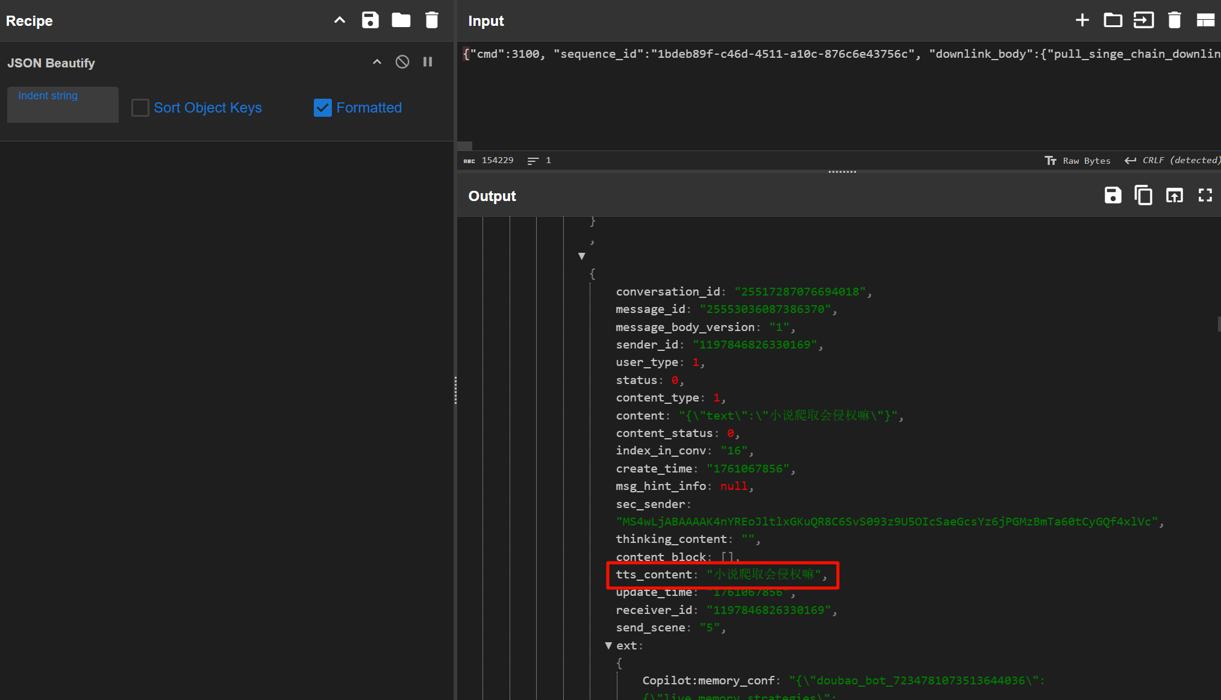Viewport: 1221px width, 700px height.
Task: Collapse the JSON Beautify operation chevron
Action: pyautogui.click(x=377, y=62)
